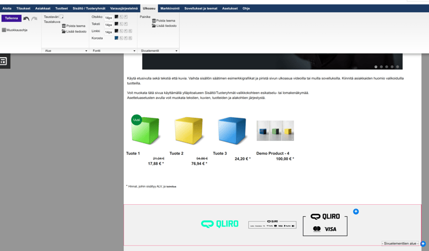Expand the Alue dropdown
This screenshot has height=251, width=429.
[66, 51]
